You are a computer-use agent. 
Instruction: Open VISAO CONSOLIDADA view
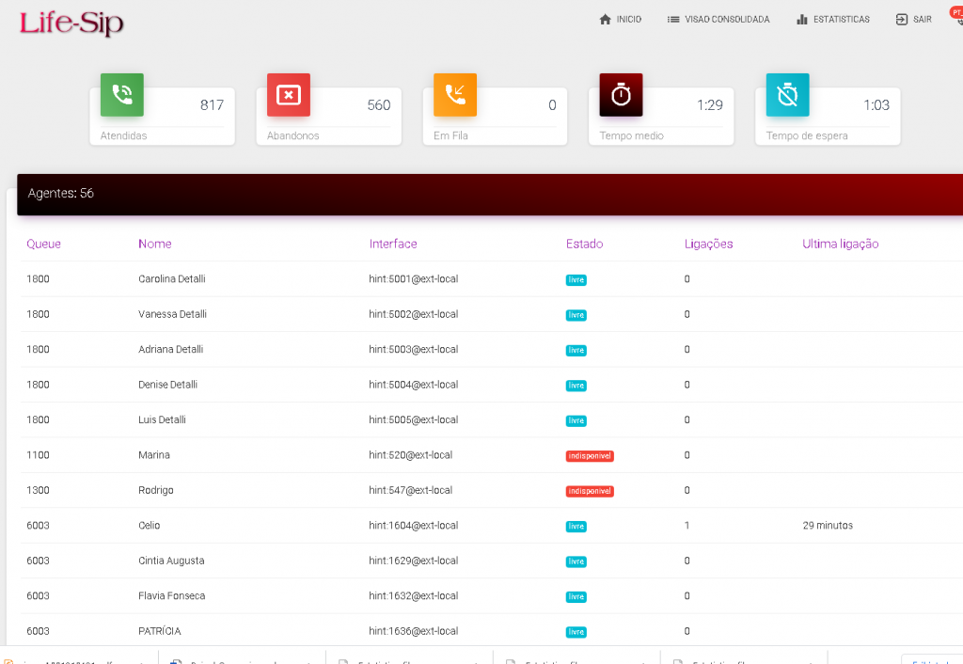click(718, 19)
